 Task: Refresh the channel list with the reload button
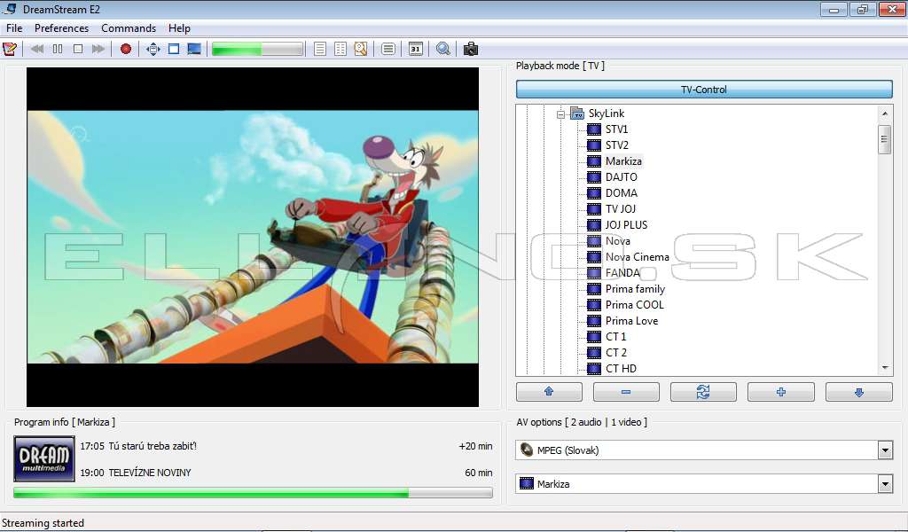(703, 392)
